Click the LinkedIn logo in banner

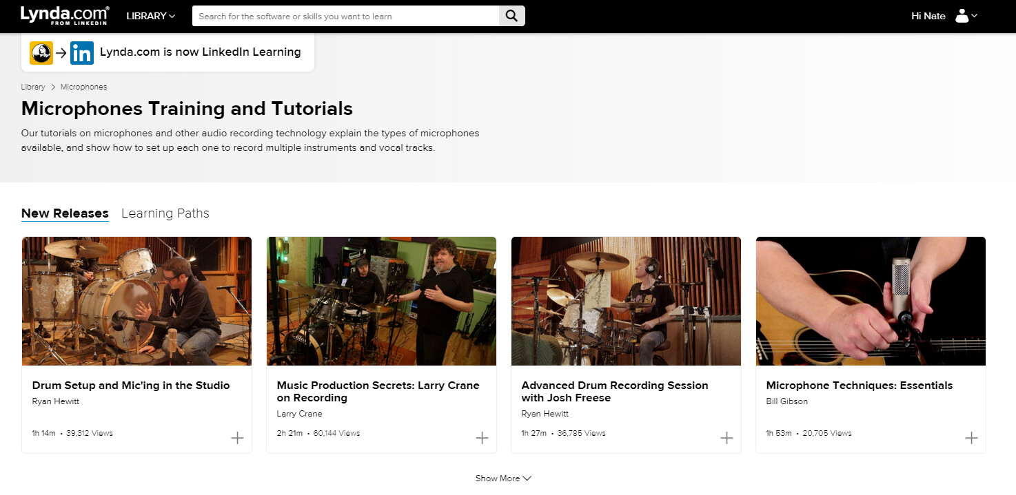[82, 52]
